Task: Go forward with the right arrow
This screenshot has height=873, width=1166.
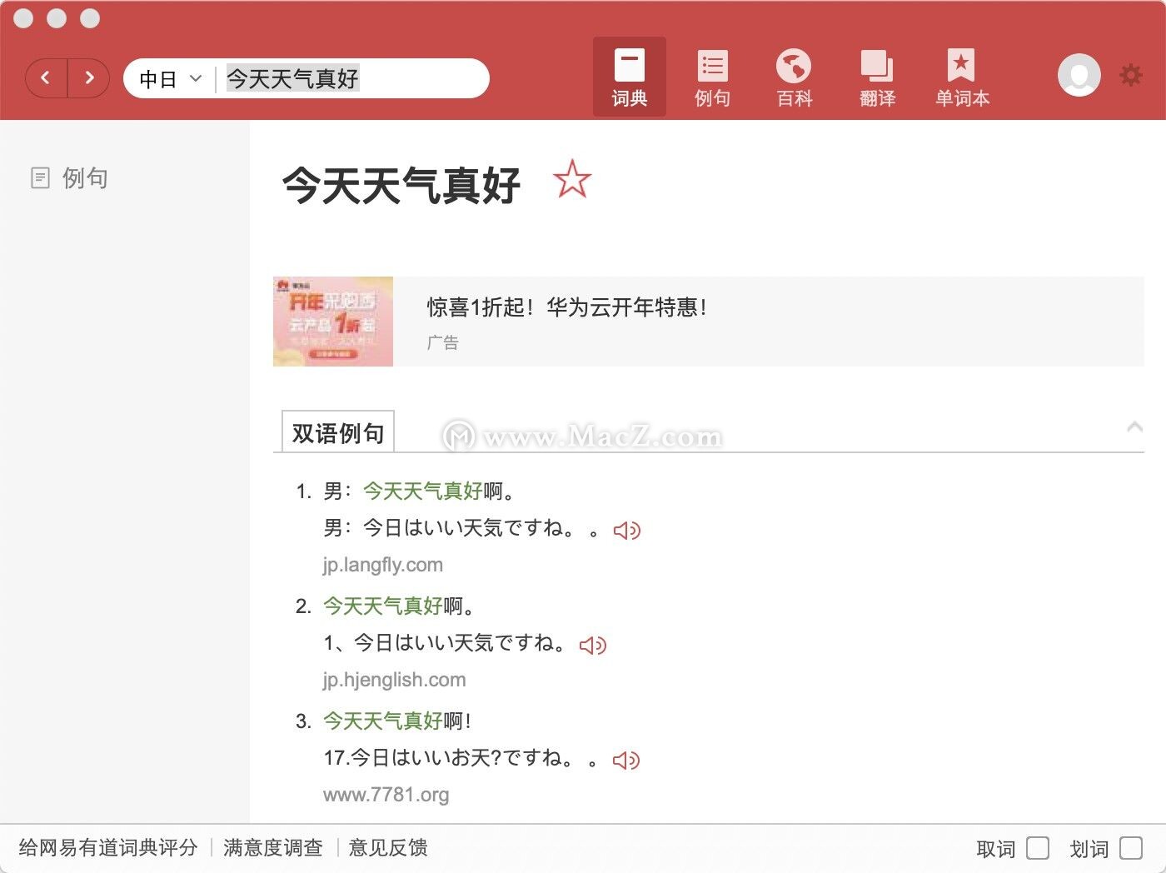Action: click(x=89, y=78)
